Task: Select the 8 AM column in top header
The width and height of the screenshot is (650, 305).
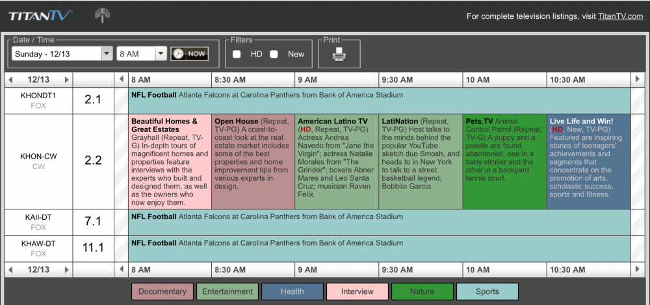Action: [x=170, y=80]
